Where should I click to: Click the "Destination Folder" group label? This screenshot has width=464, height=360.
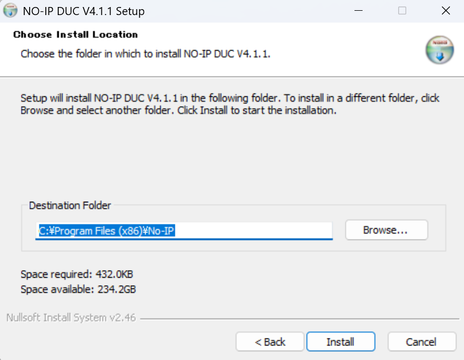pyautogui.click(x=70, y=206)
